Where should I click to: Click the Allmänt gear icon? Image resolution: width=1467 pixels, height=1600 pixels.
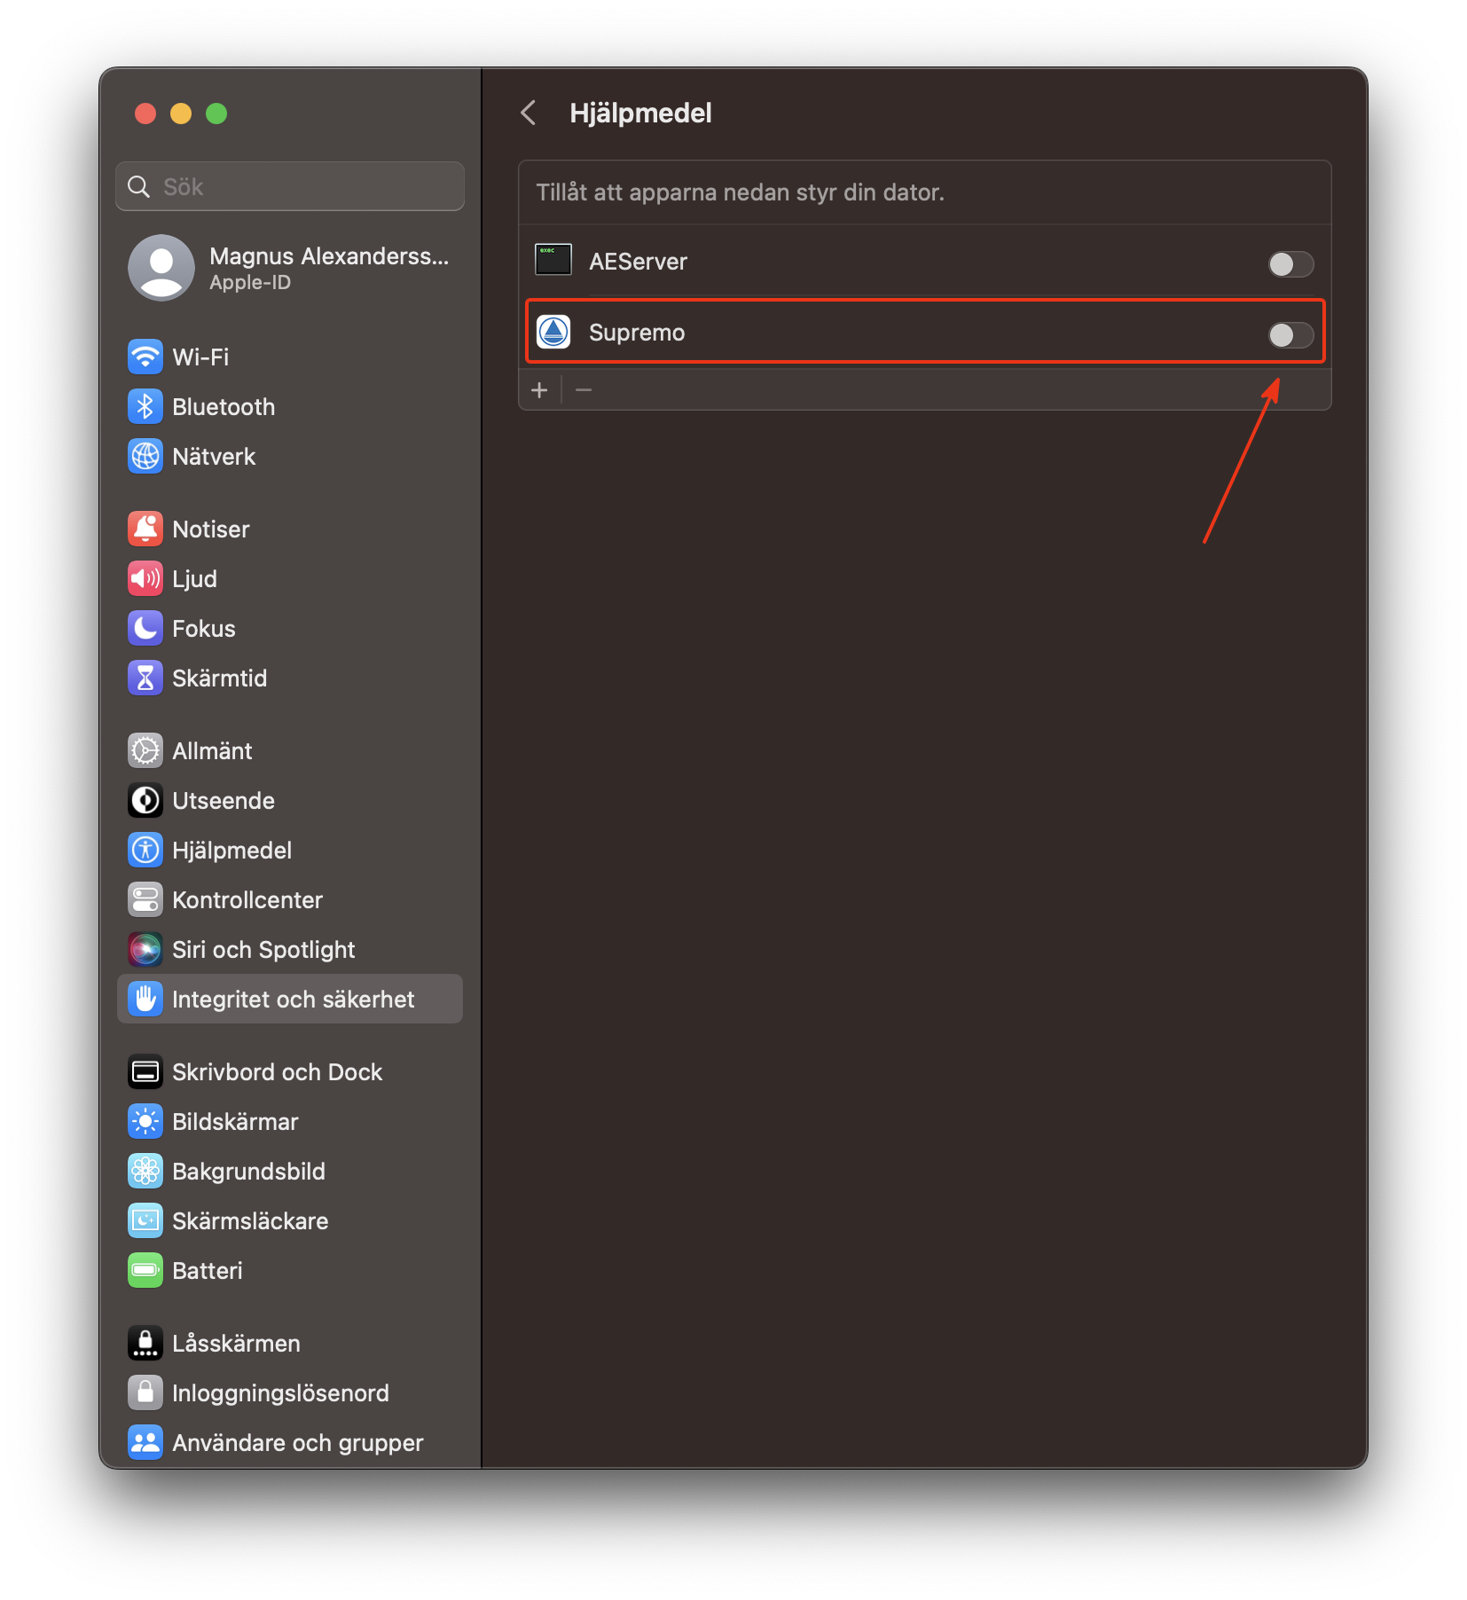[x=145, y=751]
